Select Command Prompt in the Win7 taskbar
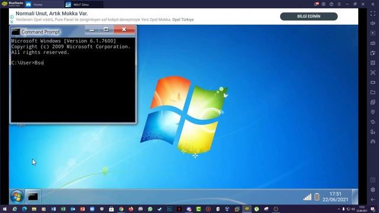Viewport: 379px width, 213px height. click(33, 196)
